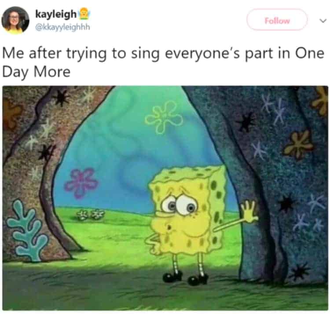Click kayleigh's profile avatar photo
Screen dimensions: 330x314
(x=15, y=20)
